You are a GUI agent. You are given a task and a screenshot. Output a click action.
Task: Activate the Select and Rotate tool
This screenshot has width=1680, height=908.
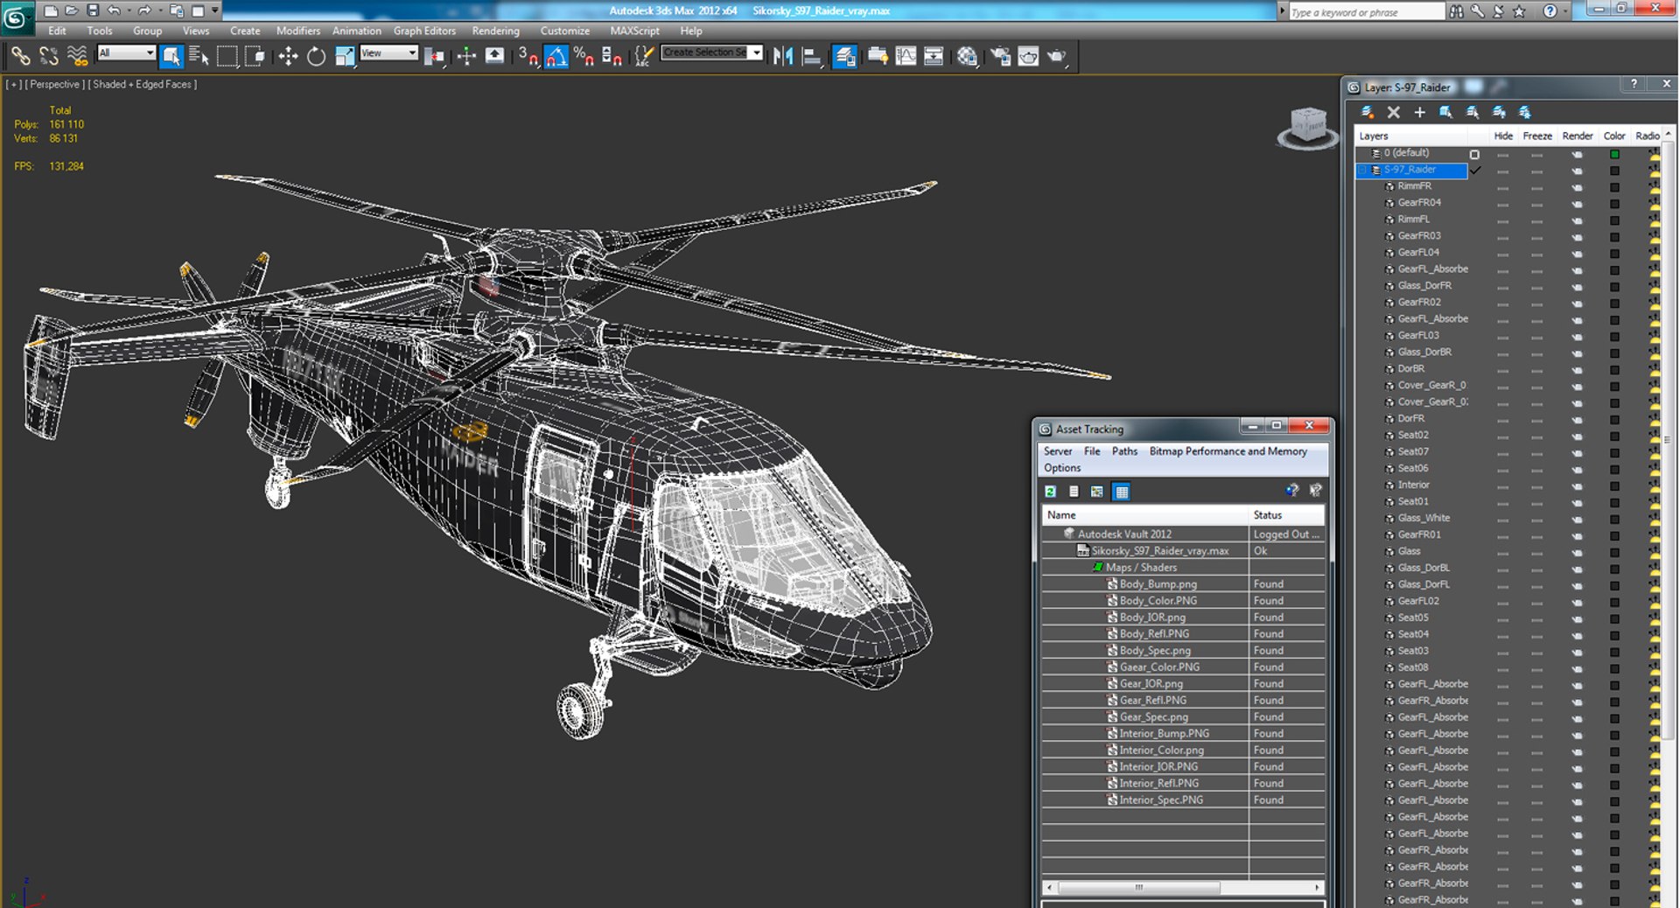[316, 56]
